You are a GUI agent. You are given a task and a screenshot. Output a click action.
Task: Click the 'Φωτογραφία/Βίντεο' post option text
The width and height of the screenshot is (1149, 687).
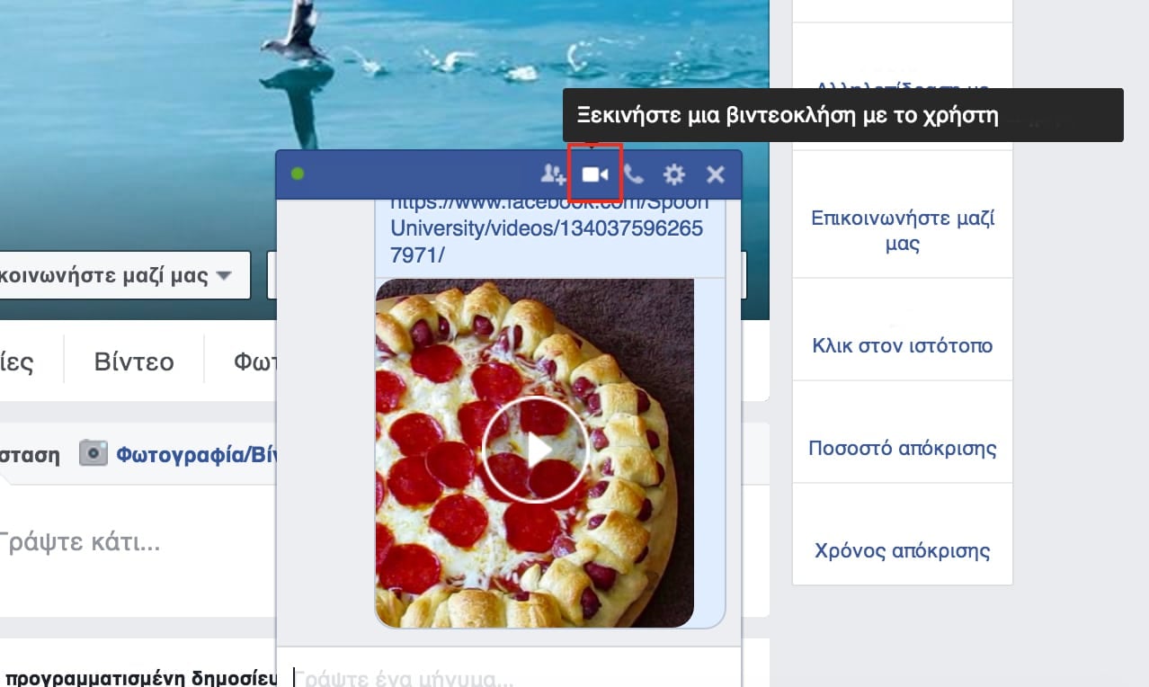pos(196,454)
